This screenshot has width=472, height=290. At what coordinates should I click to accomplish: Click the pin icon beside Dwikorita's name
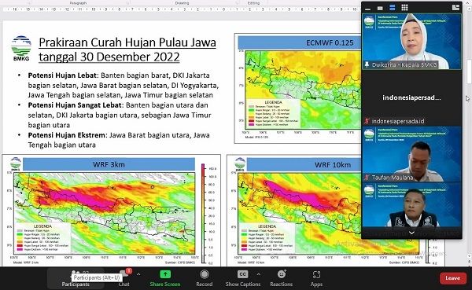[367, 64]
